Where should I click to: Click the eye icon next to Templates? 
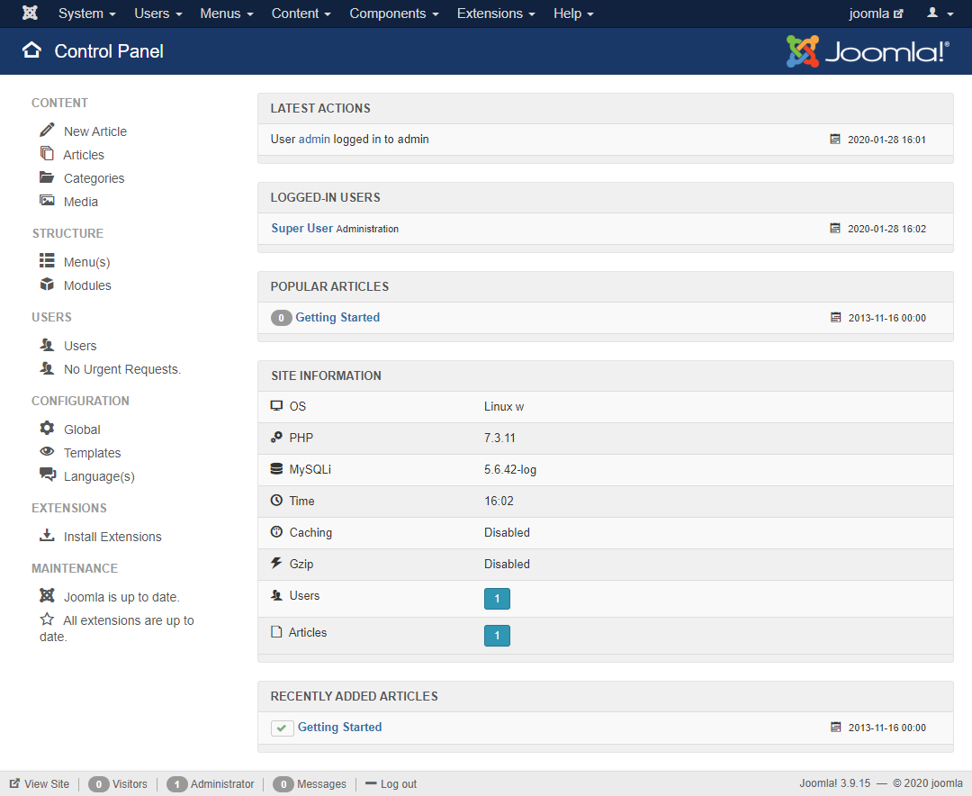point(47,452)
